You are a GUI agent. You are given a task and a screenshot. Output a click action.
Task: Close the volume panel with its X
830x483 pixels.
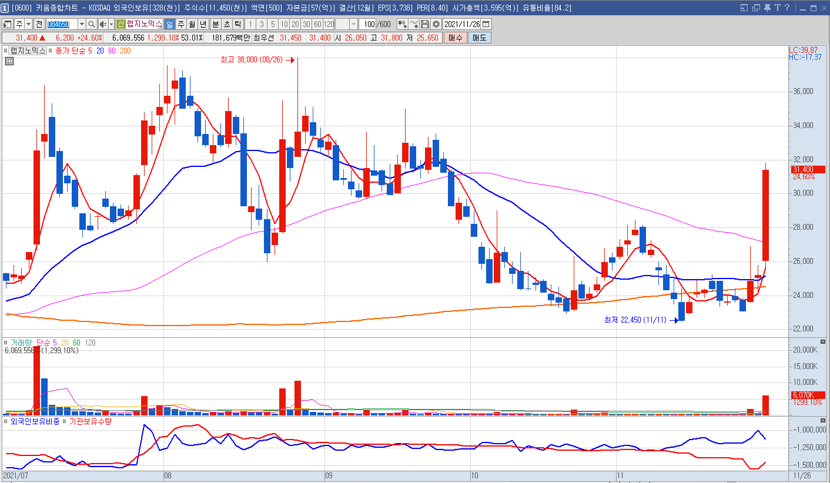coord(822,342)
